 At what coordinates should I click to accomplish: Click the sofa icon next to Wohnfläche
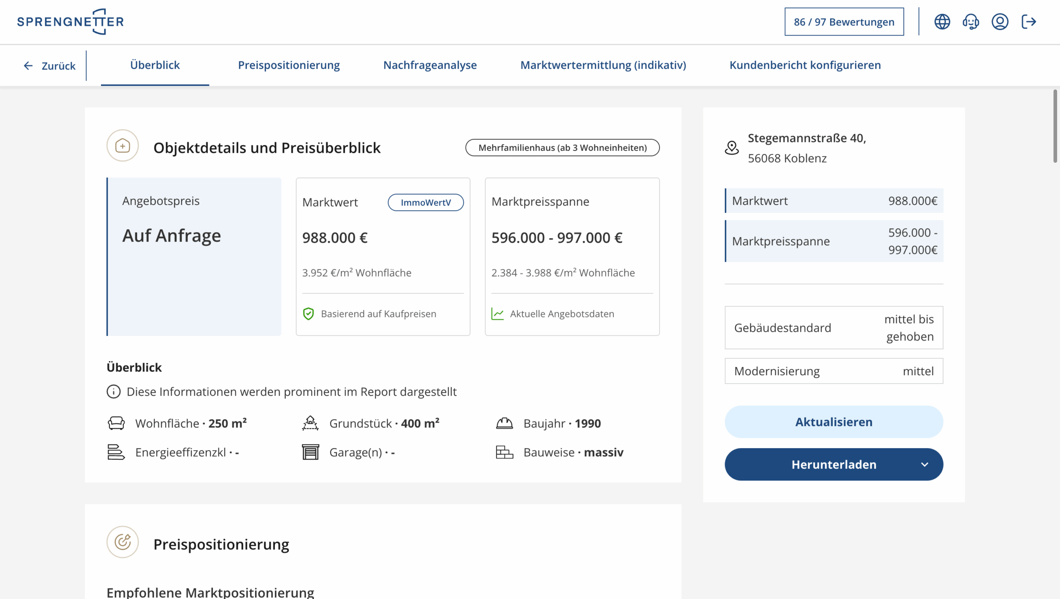(116, 423)
